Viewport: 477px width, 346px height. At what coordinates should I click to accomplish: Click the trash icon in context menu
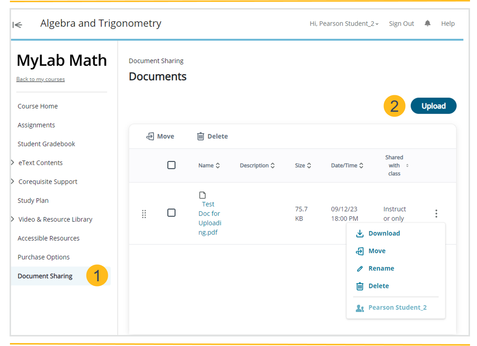point(360,286)
